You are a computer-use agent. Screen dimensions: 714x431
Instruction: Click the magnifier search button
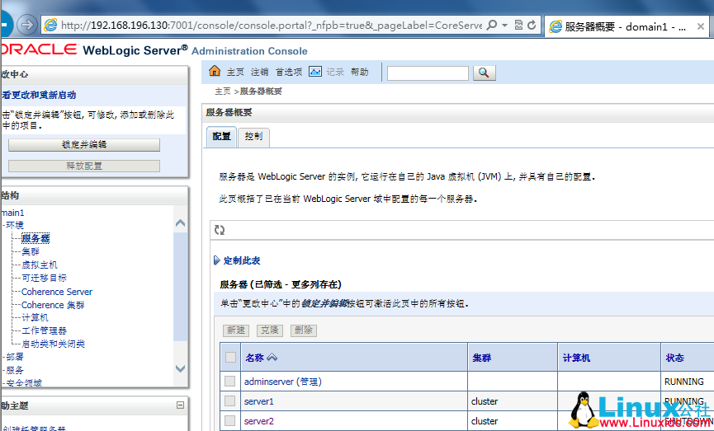484,73
